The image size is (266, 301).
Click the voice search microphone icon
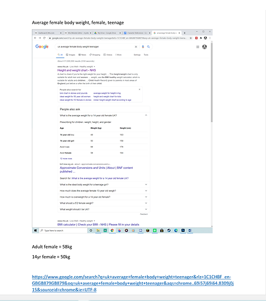point(143,46)
